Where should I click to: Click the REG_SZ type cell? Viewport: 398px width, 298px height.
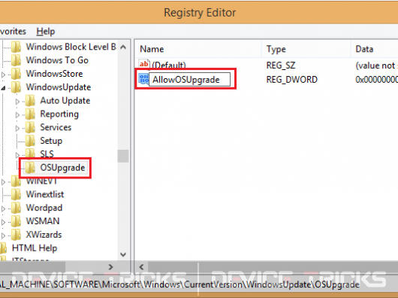coord(281,66)
